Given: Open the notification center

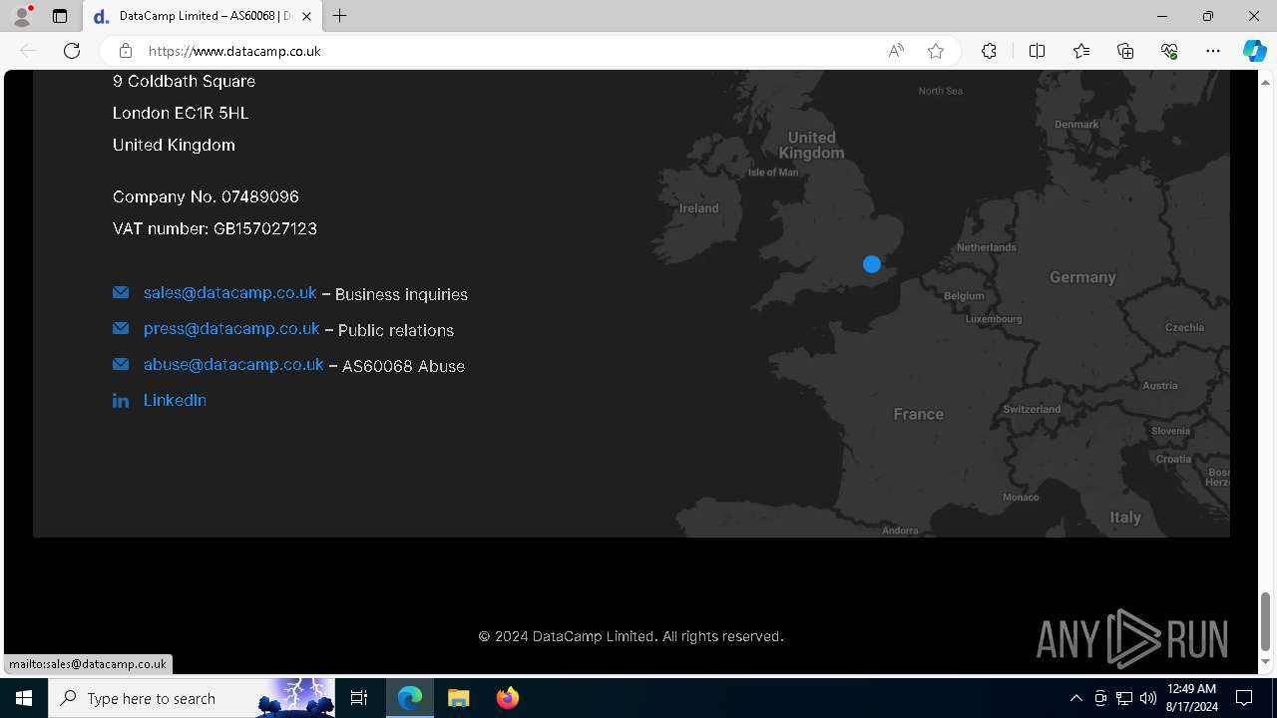Looking at the screenshot, I should pos(1244,698).
